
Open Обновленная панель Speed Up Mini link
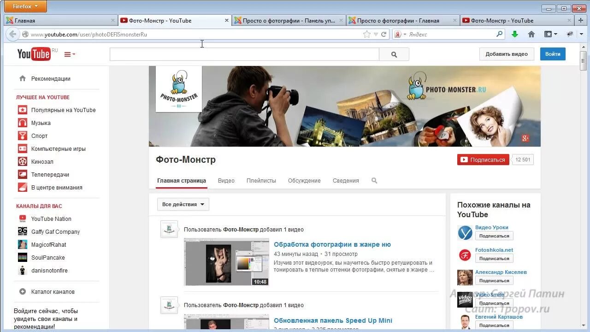click(x=333, y=320)
